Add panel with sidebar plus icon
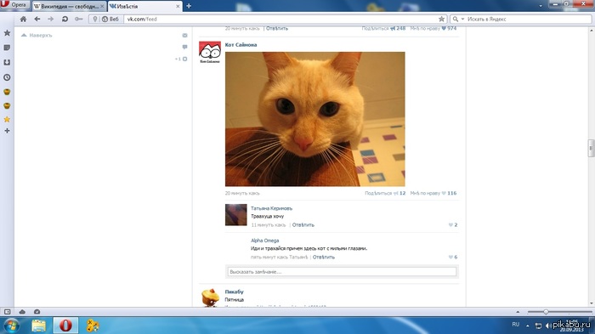This screenshot has height=334, width=595. coord(7,131)
